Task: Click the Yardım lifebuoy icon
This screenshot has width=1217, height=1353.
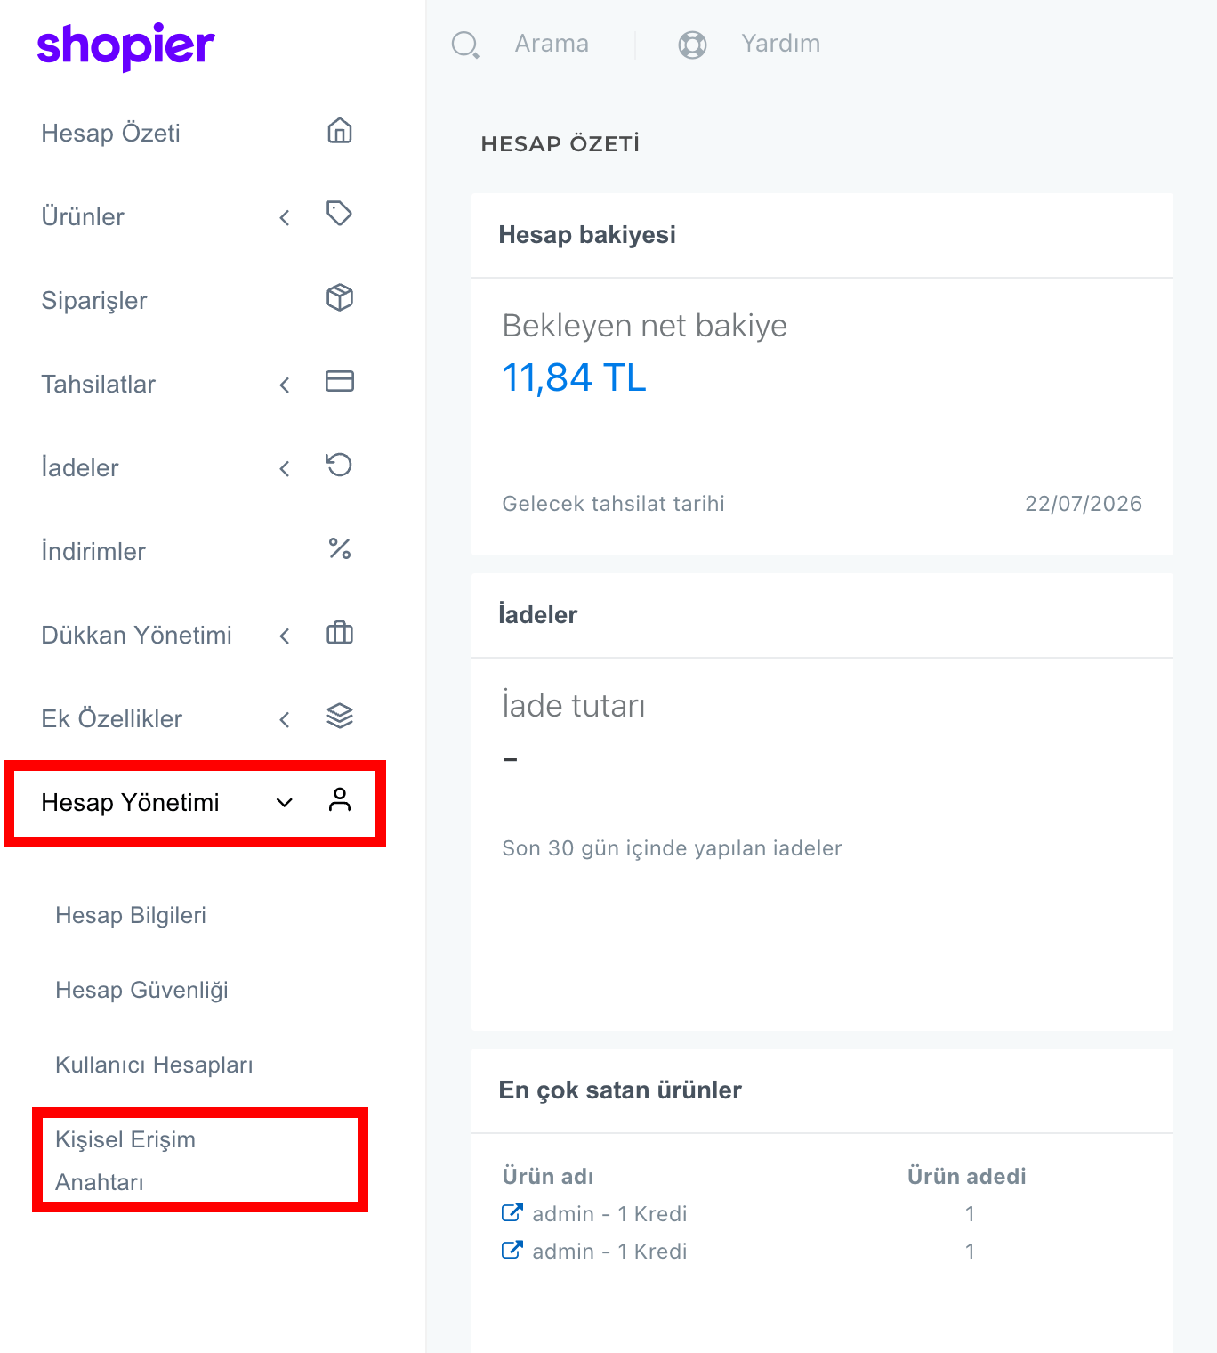Action: tap(692, 45)
